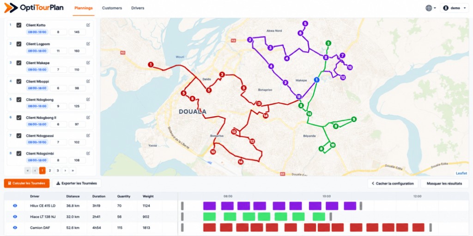Open the OptiTourPlan logo home
Viewport: 473px width, 236px height.
tap(34, 8)
